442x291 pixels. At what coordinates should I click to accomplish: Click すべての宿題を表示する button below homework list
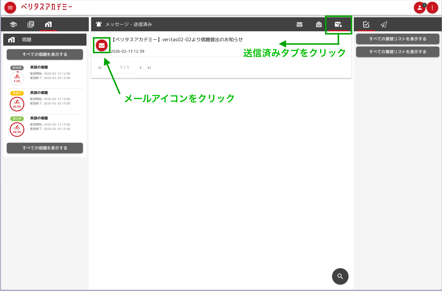pos(45,148)
